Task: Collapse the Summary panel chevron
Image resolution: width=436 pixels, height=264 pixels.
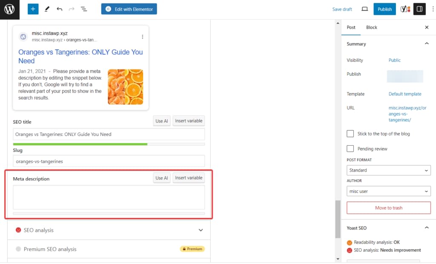Action: pos(426,43)
